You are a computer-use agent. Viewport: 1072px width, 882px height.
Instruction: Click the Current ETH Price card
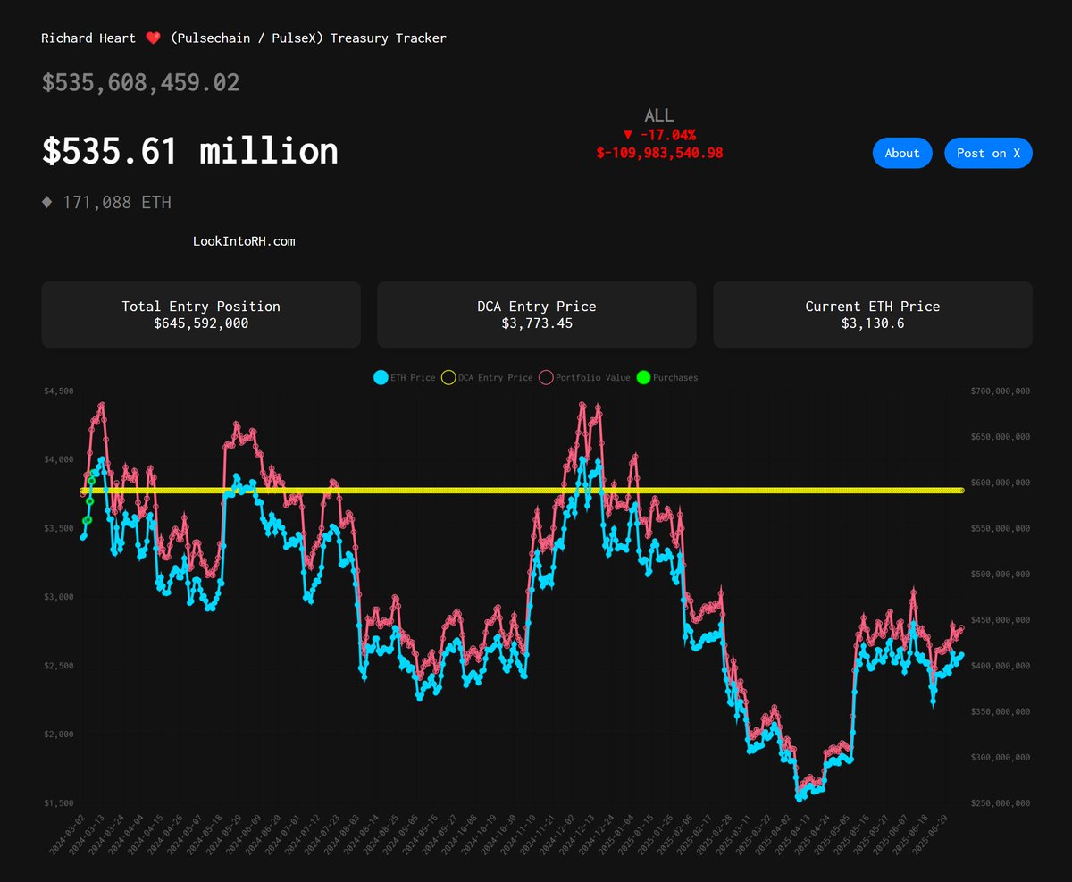coord(873,315)
